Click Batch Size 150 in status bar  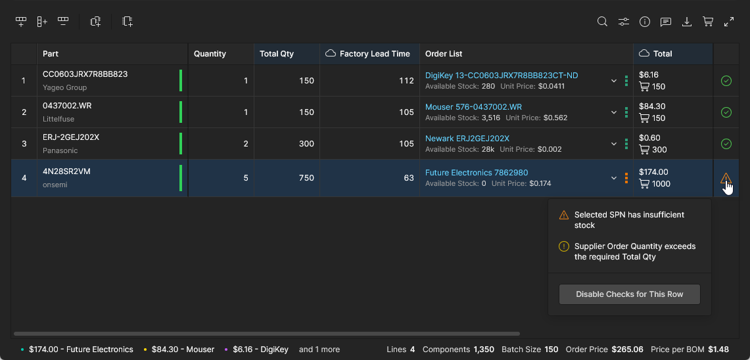pyautogui.click(x=530, y=349)
